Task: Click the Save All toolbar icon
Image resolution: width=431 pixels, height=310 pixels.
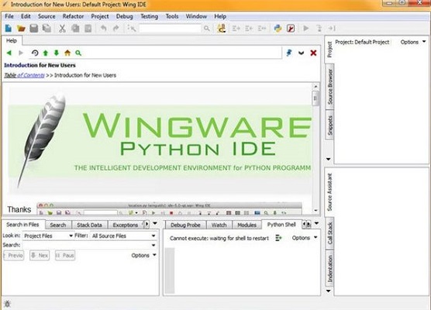Action: [47, 29]
